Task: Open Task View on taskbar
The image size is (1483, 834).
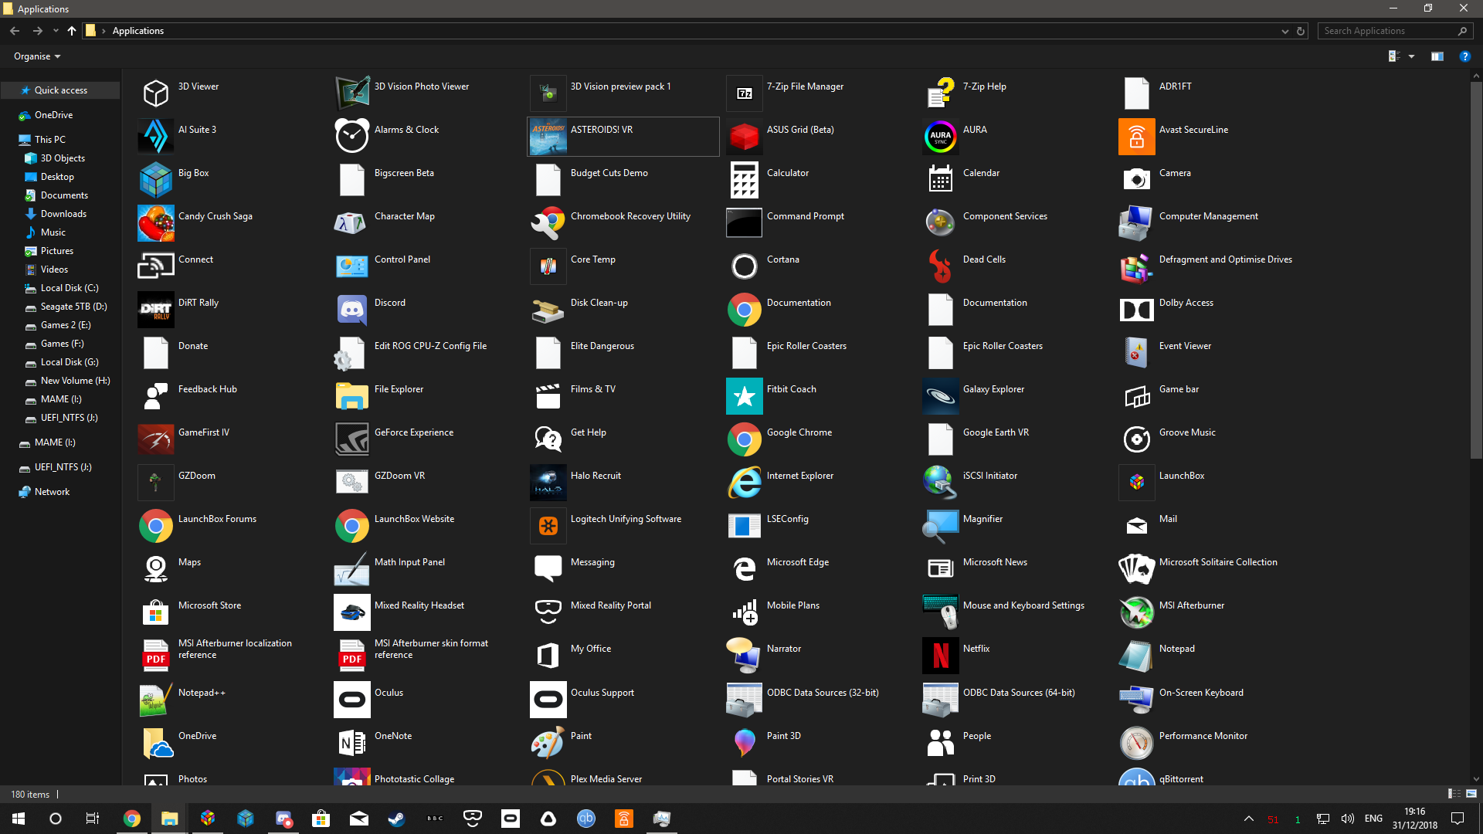Action: point(93,819)
